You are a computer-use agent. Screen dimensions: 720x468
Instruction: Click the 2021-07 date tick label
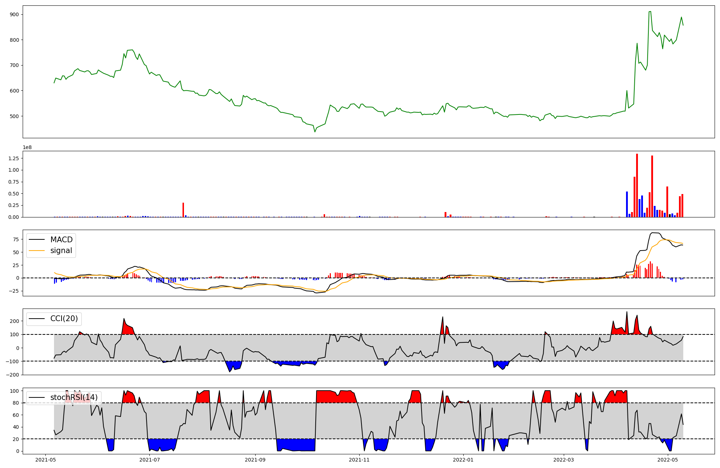[149, 460]
